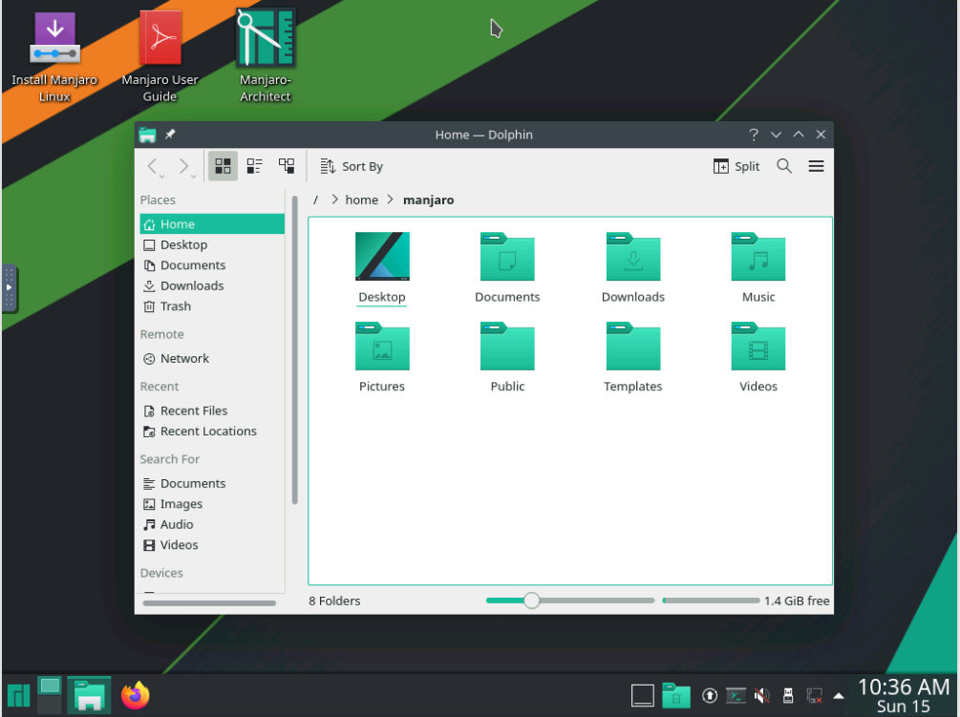The width and height of the screenshot is (960, 717).
Task: Expand chevron after home in breadcrumb
Action: (390, 200)
